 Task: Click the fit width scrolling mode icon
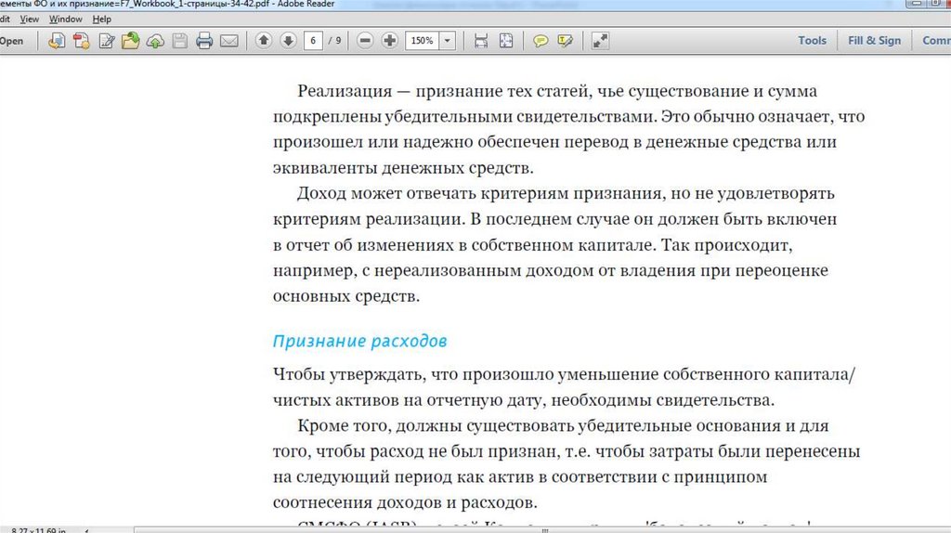pos(481,41)
